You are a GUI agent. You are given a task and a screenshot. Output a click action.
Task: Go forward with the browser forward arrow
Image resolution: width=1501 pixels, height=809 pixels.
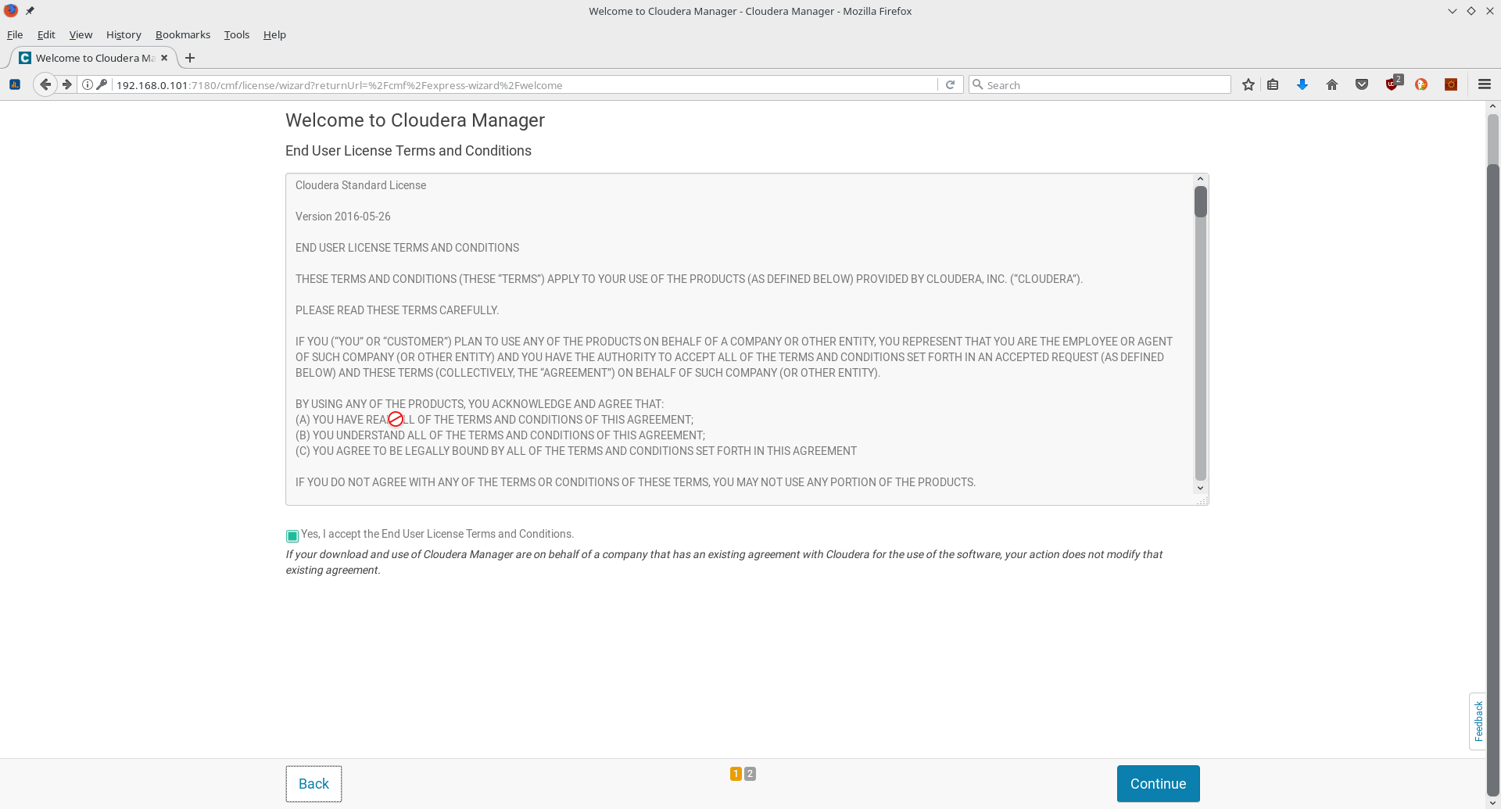tap(67, 84)
